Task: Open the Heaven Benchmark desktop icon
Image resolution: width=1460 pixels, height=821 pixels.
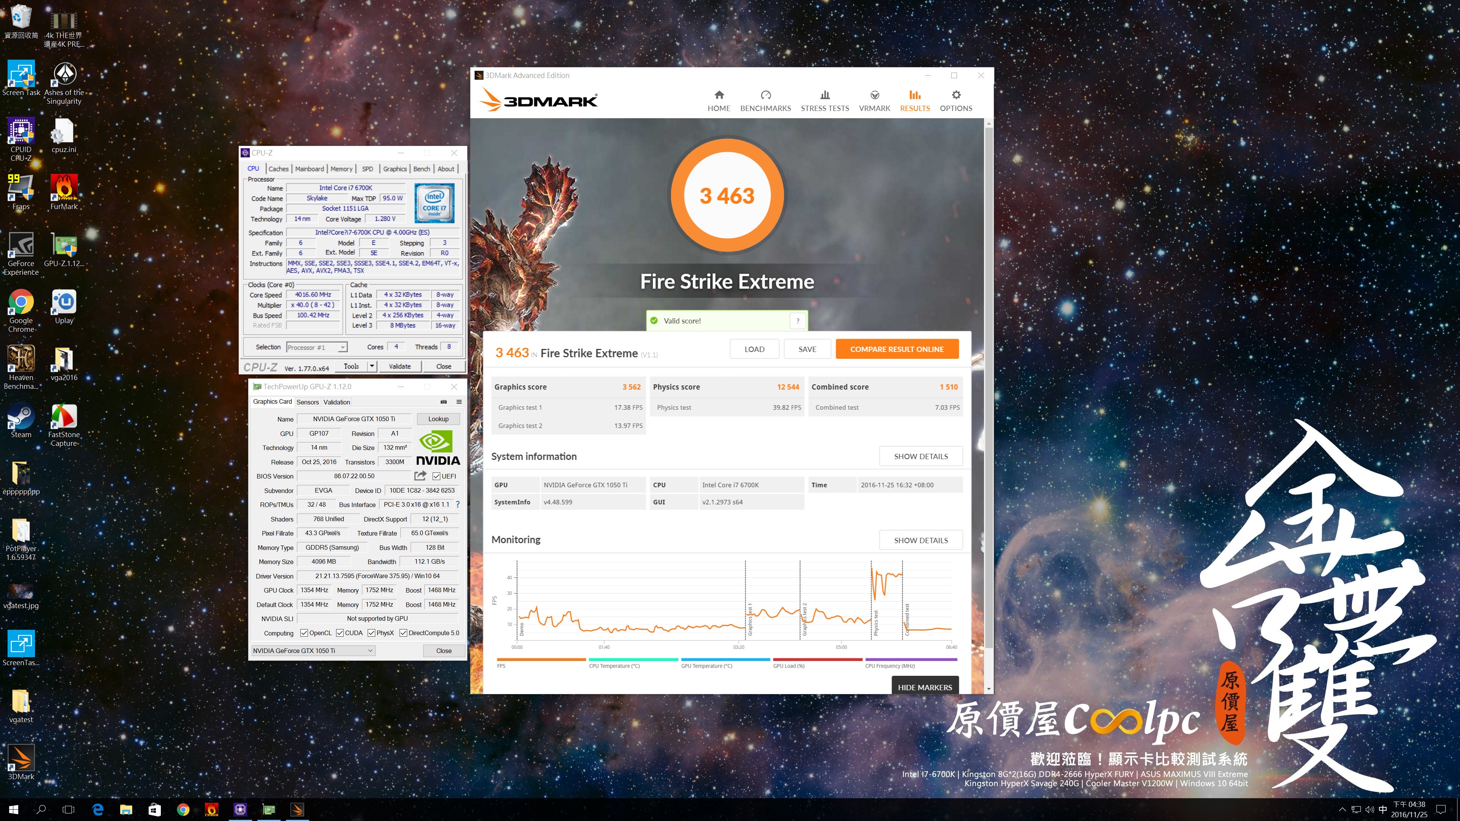Action: pyautogui.click(x=21, y=368)
